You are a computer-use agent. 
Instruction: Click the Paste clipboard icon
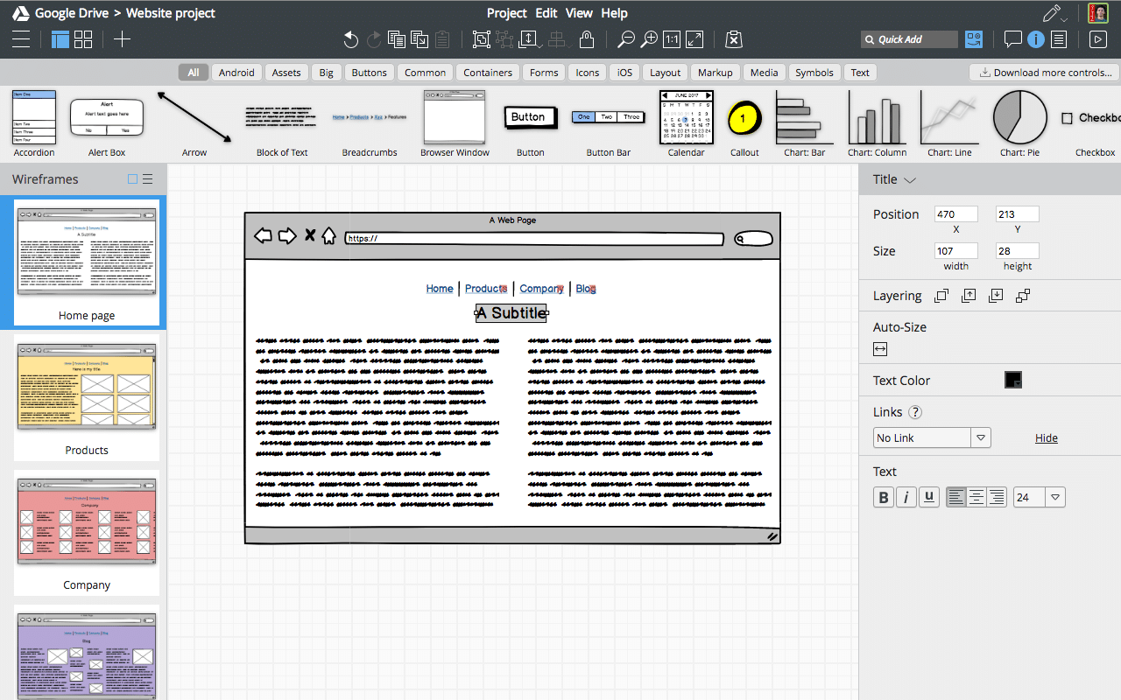[442, 38]
